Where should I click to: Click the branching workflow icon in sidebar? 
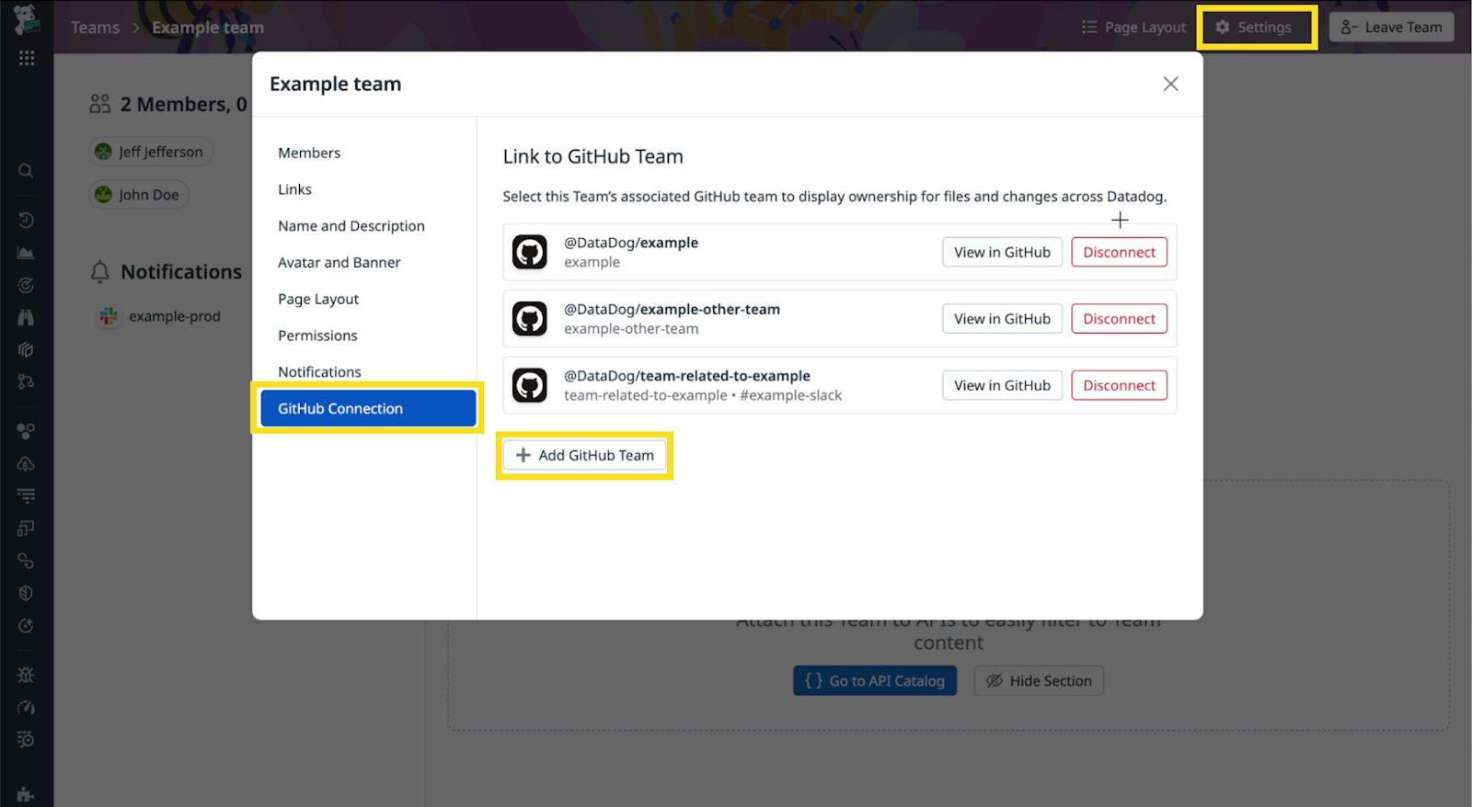point(26,381)
